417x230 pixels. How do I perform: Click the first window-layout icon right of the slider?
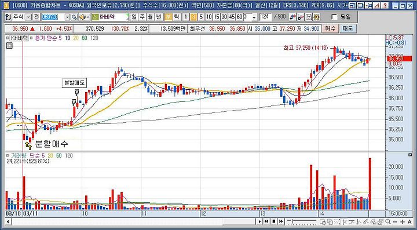[x=323, y=221]
